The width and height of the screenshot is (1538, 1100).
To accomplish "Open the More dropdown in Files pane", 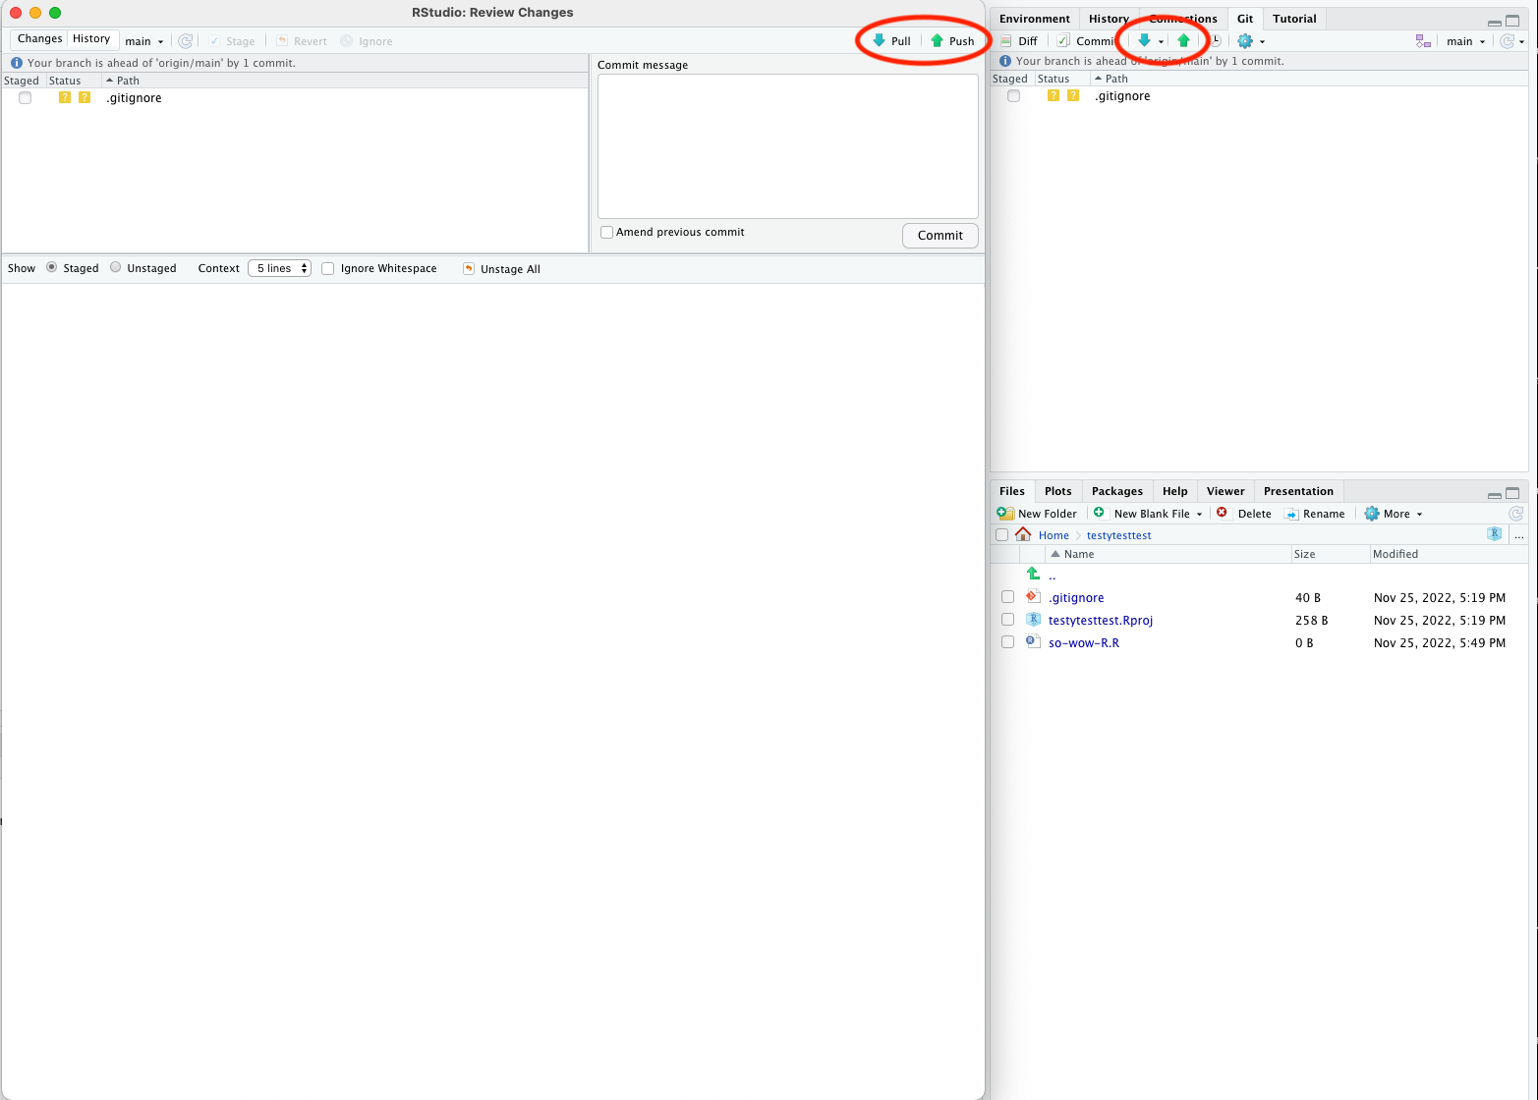I will [1394, 514].
